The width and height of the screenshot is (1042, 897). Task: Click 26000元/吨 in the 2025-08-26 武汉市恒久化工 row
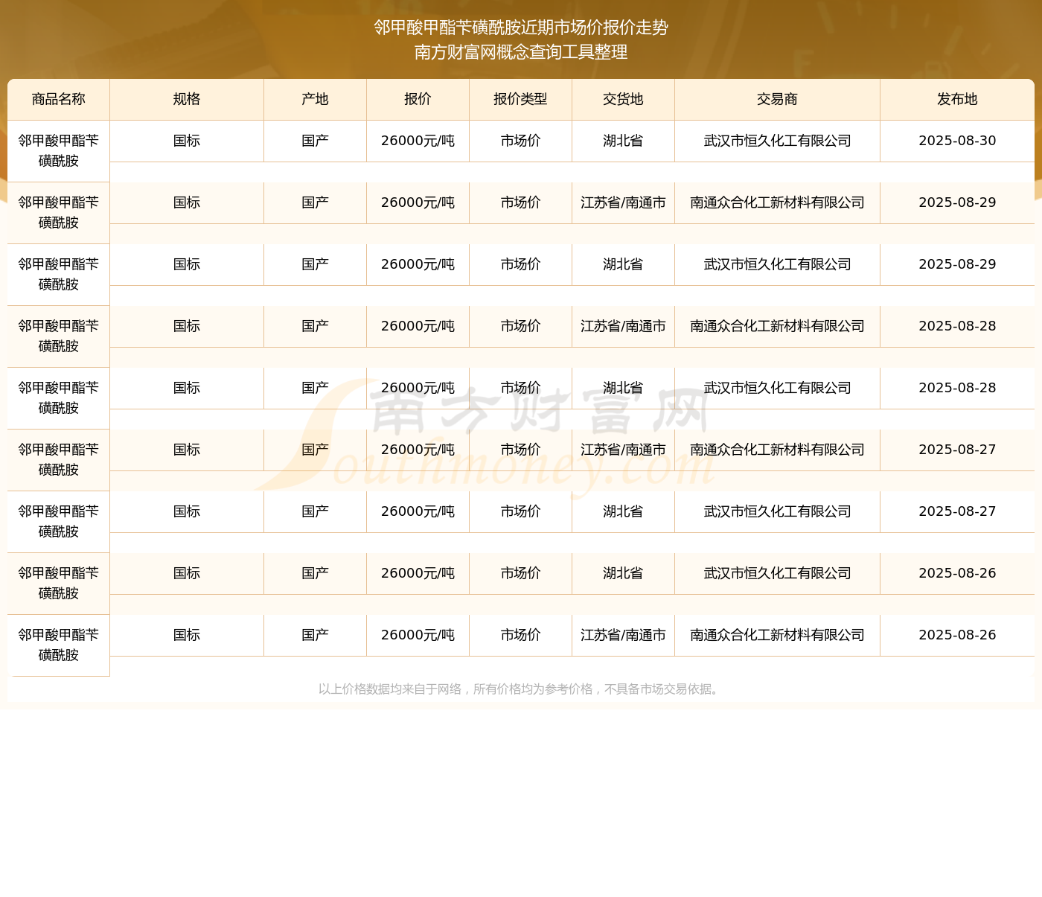418,573
